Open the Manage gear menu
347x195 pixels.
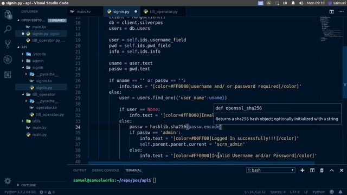pyautogui.click(x=8, y=181)
